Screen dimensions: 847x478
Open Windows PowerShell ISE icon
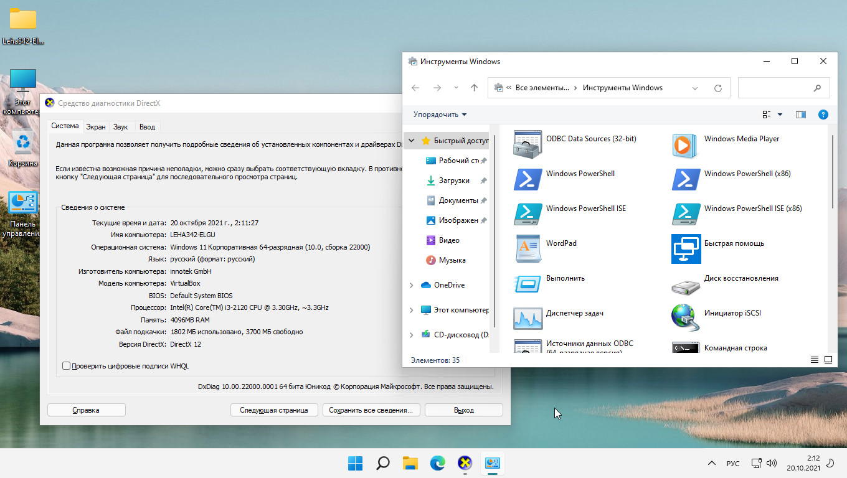pos(528,213)
